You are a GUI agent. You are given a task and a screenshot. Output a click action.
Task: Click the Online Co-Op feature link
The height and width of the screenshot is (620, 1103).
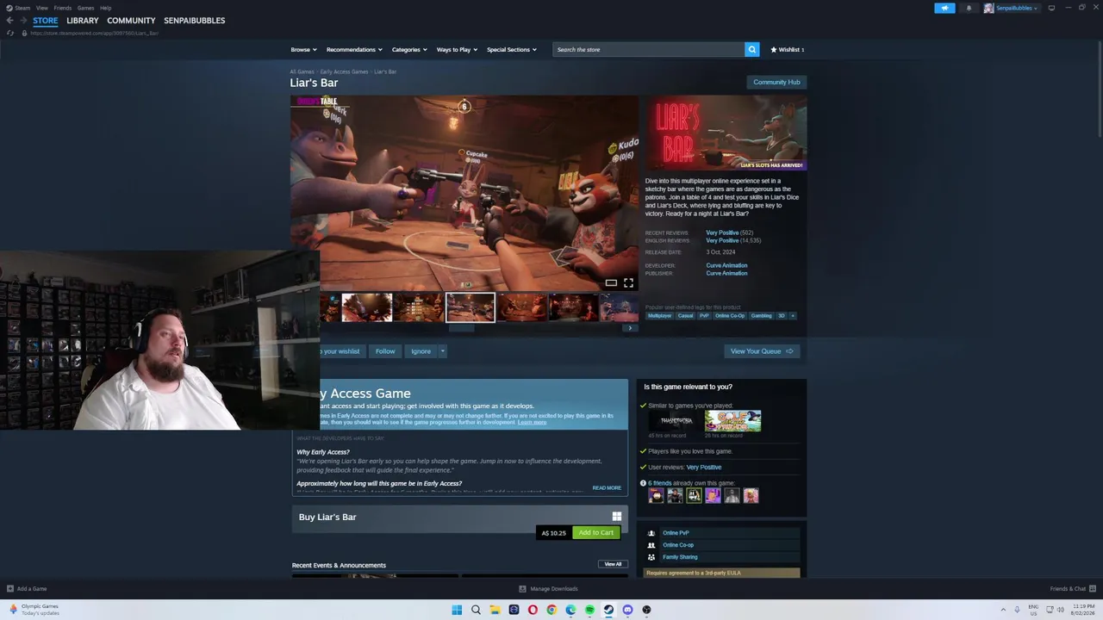pos(678,545)
